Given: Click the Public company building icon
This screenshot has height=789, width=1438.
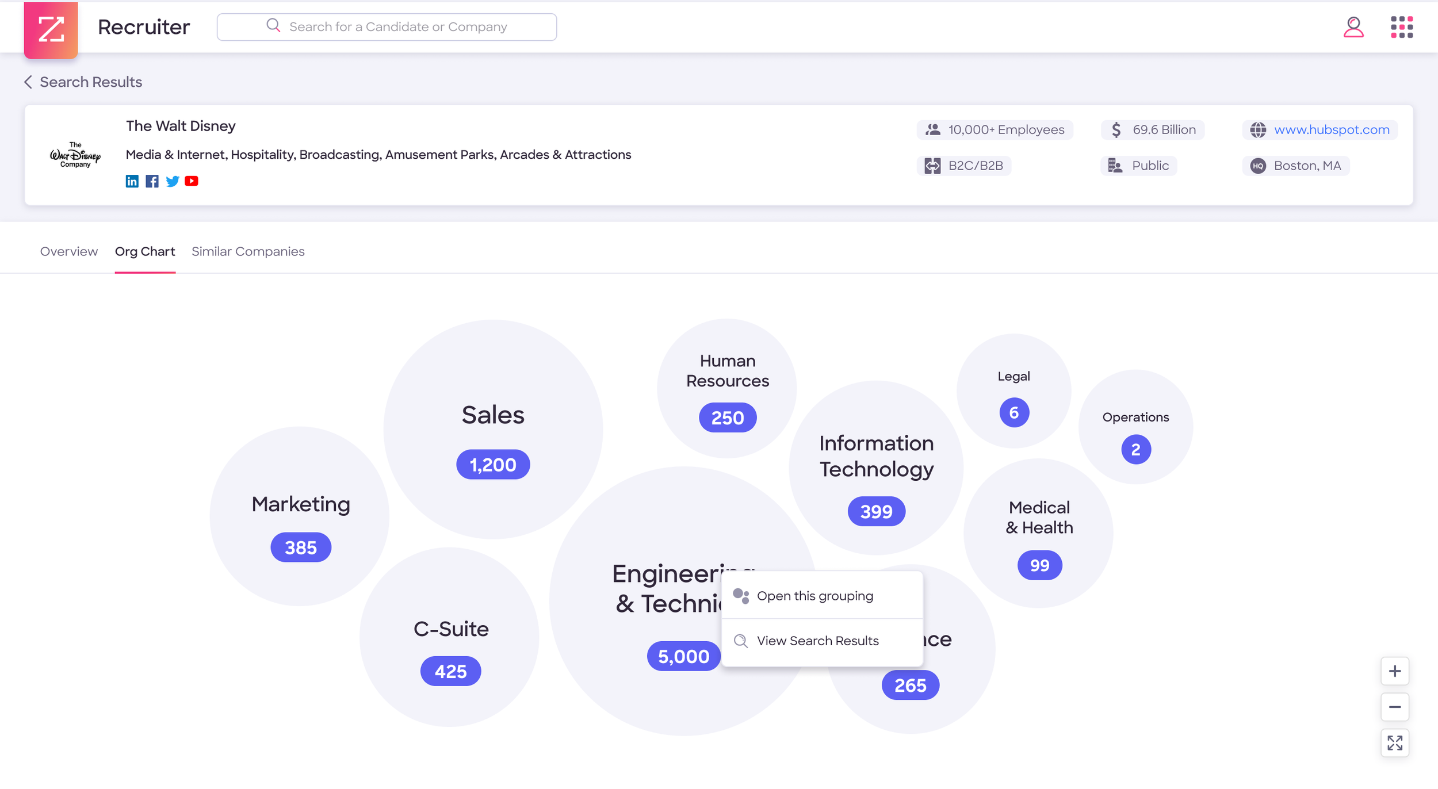Looking at the screenshot, I should click(1115, 166).
